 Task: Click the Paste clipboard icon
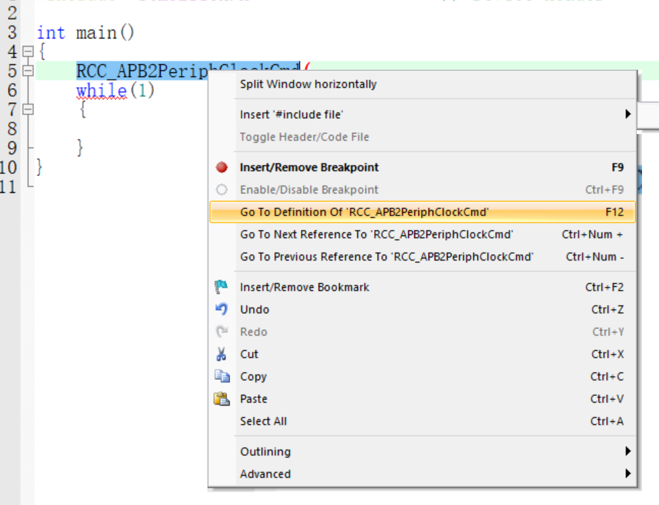click(x=222, y=398)
